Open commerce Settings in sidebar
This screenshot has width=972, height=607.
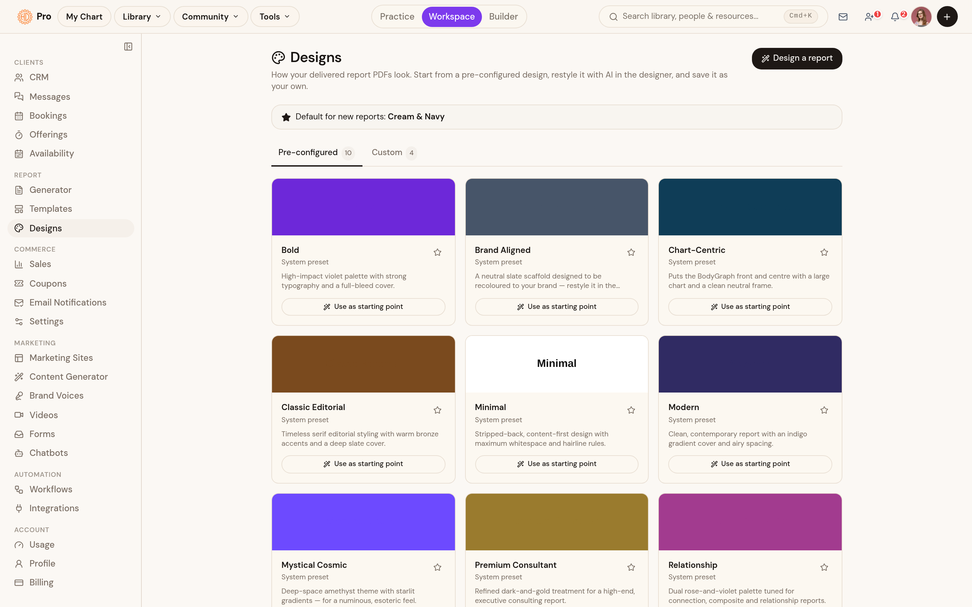pyautogui.click(x=71, y=321)
